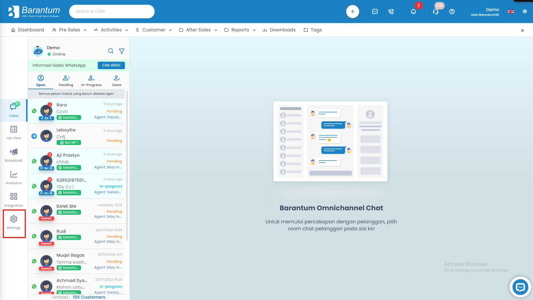This screenshot has height=300, width=533.
Task: Open the chat bubble icon in header
Action: [x=375, y=11]
